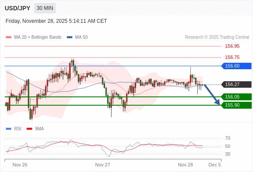Click the Nov 26 date axis label
The width and height of the screenshot is (253, 172).
pyautogui.click(x=20, y=165)
